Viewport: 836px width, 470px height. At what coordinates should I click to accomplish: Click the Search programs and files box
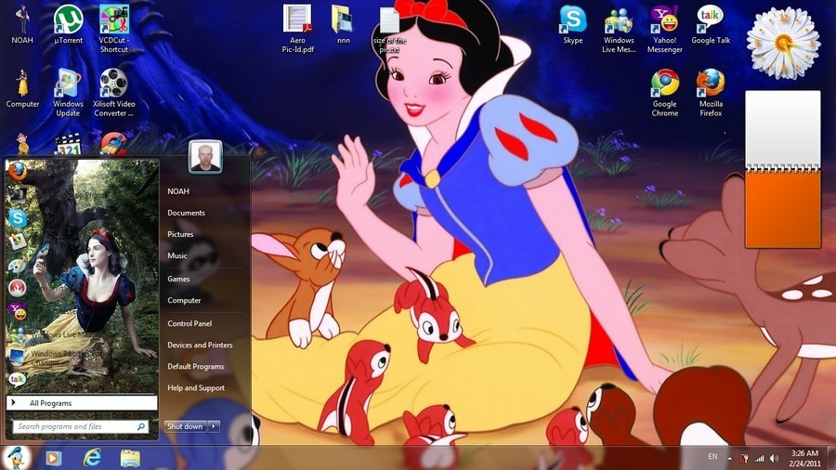pos(74,426)
